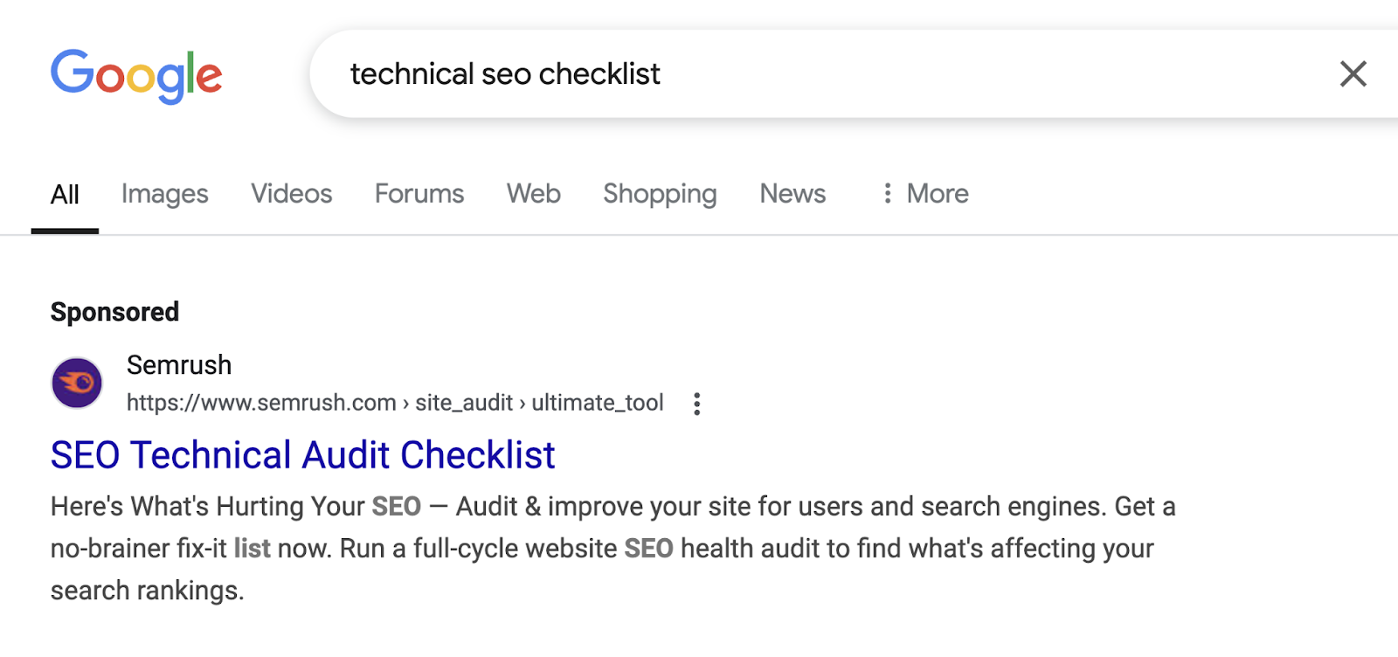
Task: Click the semrush.com site_audit URL breadcrumb
Action: [395, 403]
